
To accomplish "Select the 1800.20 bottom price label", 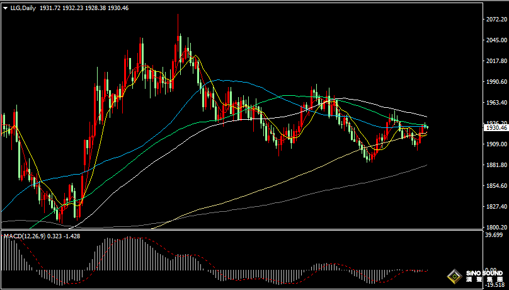I will click(496, 227).
